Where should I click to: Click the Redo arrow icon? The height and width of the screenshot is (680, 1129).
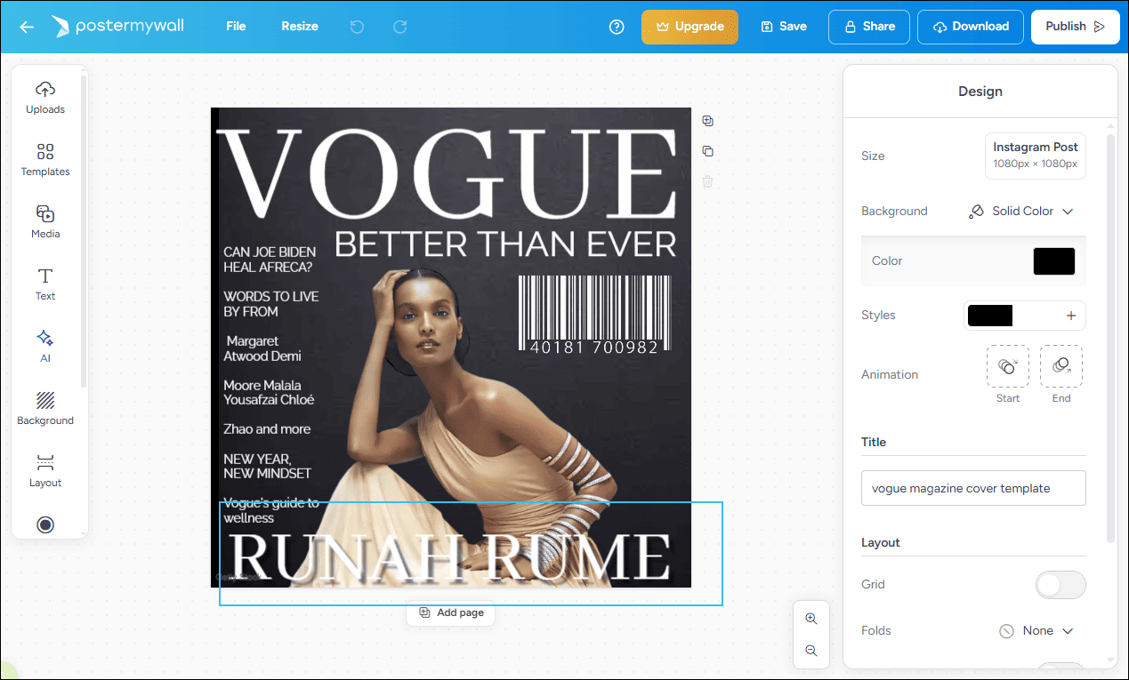399,27
